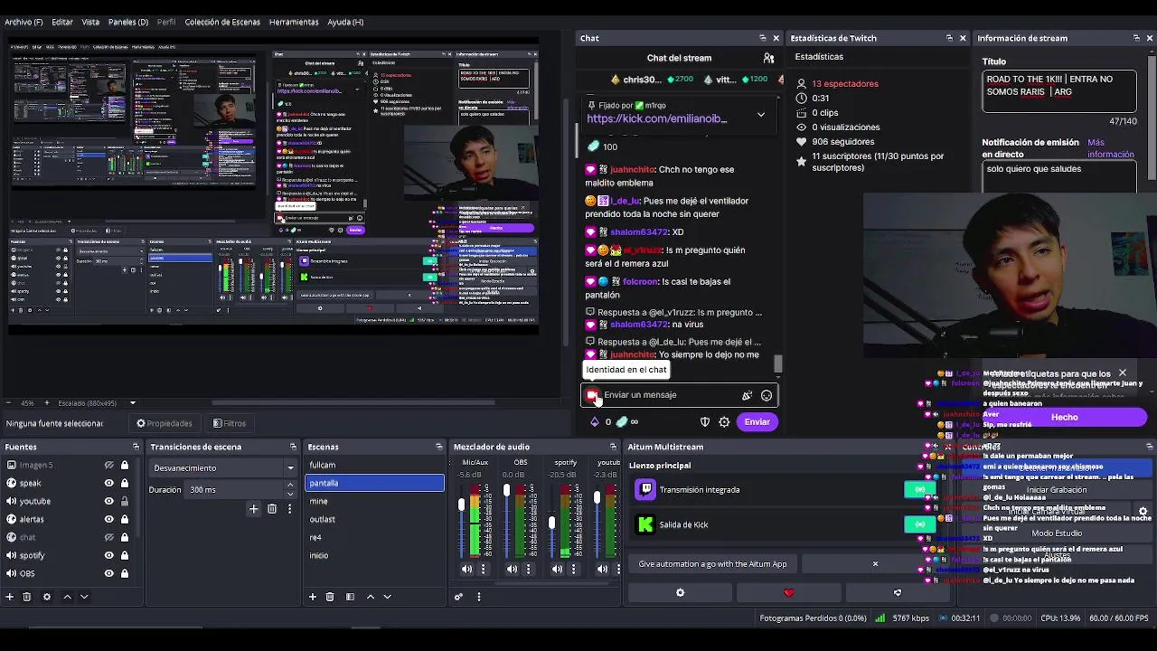Screen dimensions: 1157x651
Task: Open Vista menu
Action: point(90,22)
